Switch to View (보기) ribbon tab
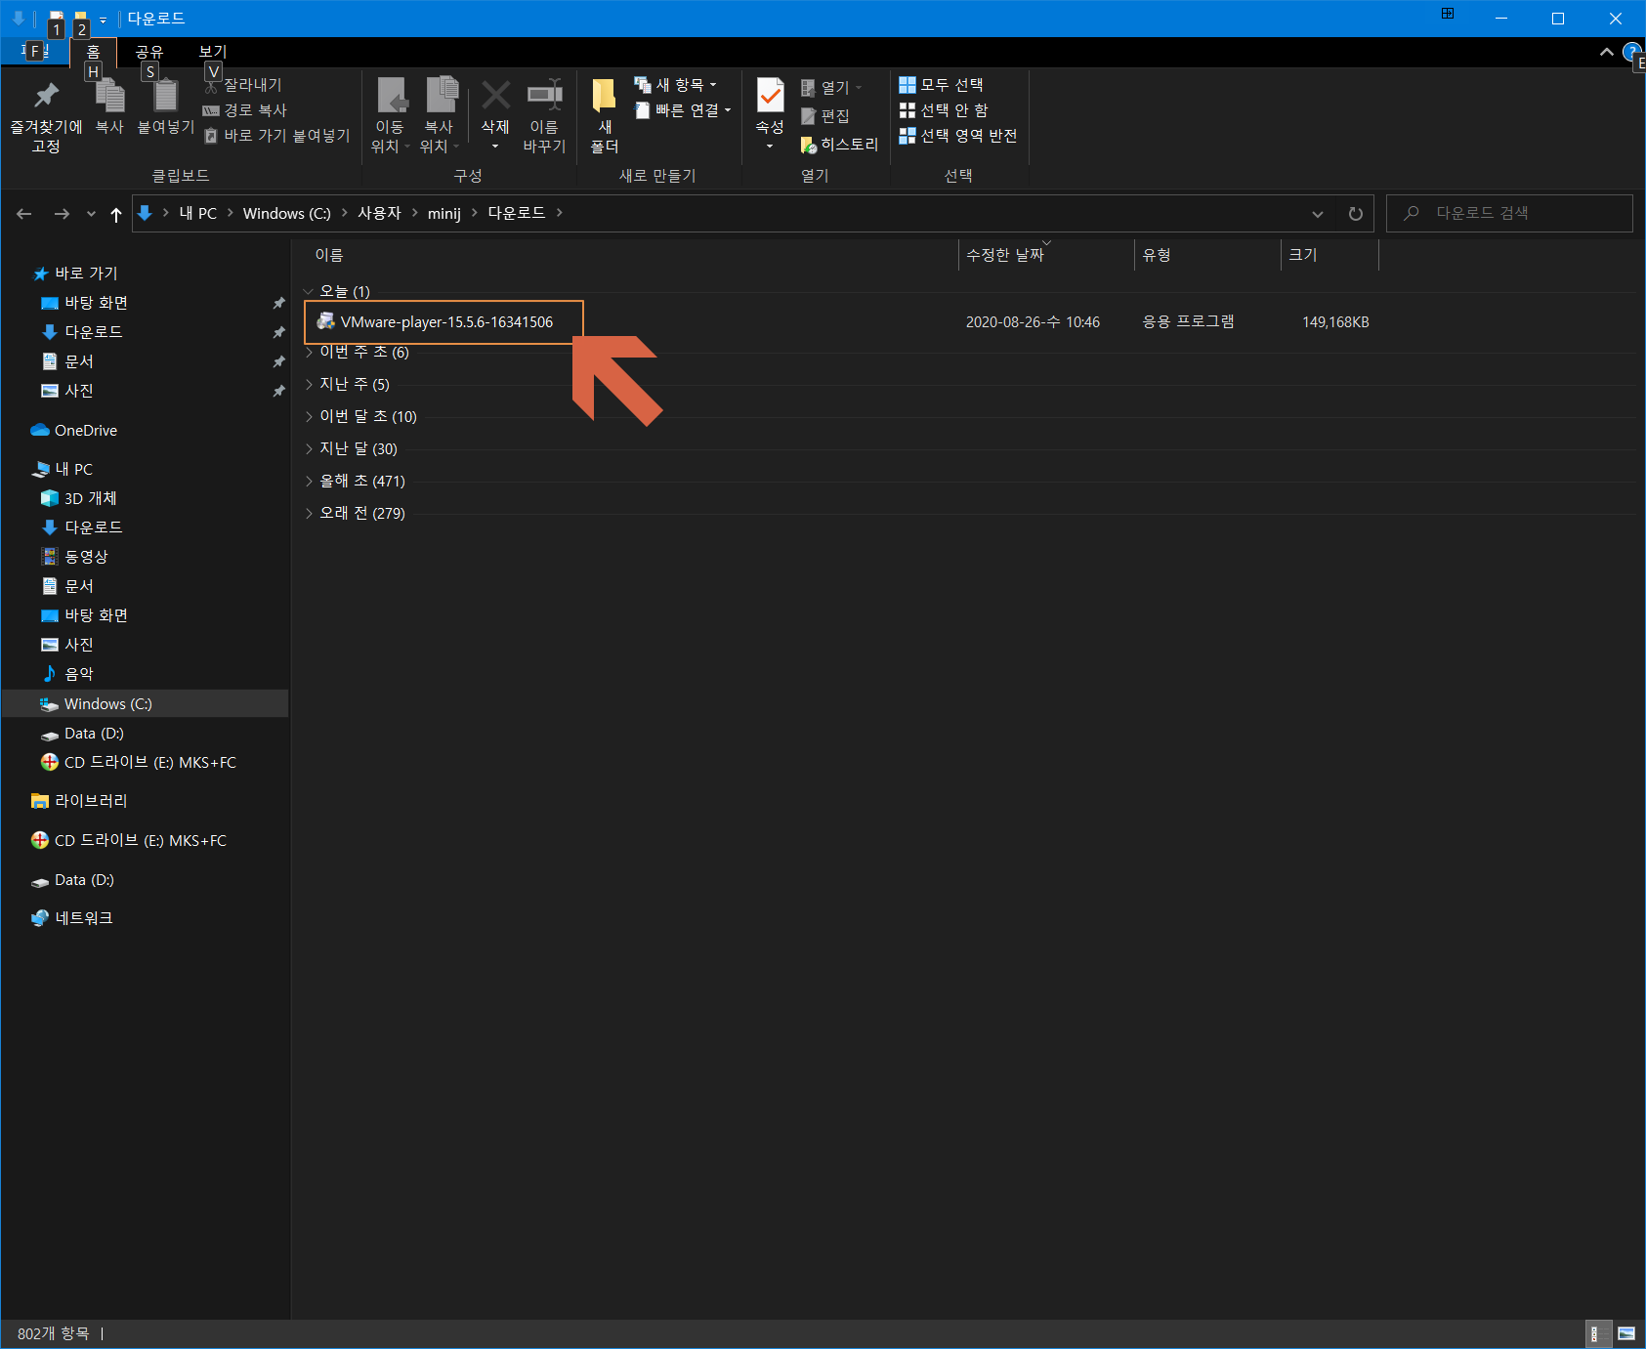1646x1349 pixels. pyautogui.click(x=213, y=52)
